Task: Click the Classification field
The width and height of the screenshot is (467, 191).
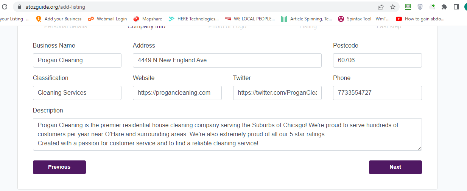Action: click(77, 93)
